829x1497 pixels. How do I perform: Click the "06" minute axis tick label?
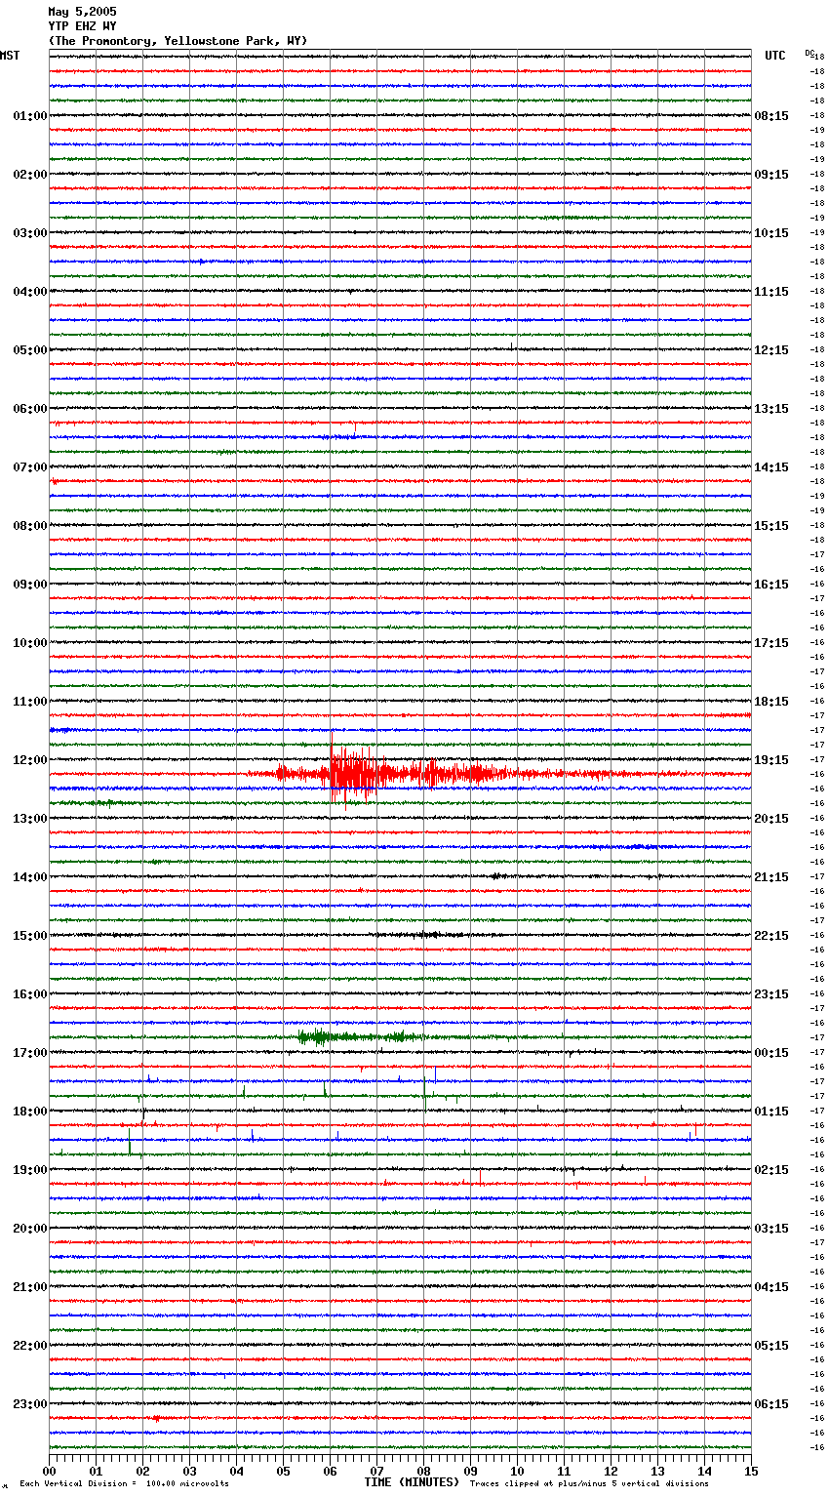[x=330, y=1471]
